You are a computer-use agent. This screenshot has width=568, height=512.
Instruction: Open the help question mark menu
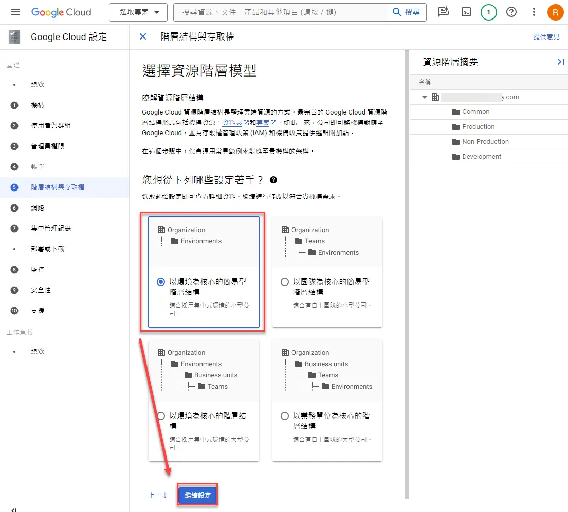[511, 12]
